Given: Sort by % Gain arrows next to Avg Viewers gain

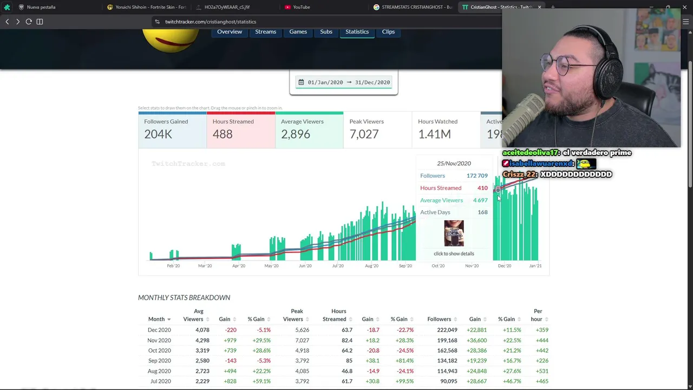Looking at the screenshot, I should pyautogui.click(x=269, y=320).
